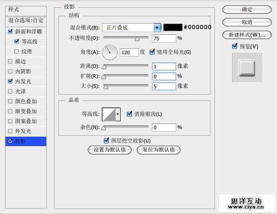Click the 扩展(R) slider handle
This screenshot has height=214, width=277.
pos(104,77)
